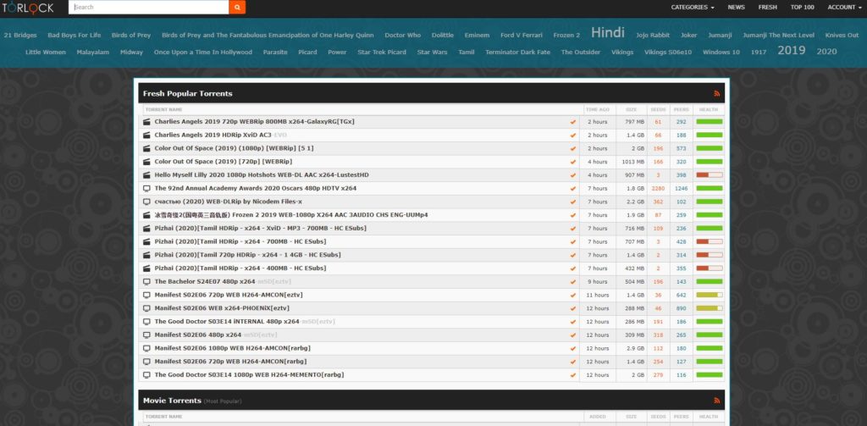Open RSS feed for Movie Torrents
867x426 pixels.
click(x=717, y=400)
